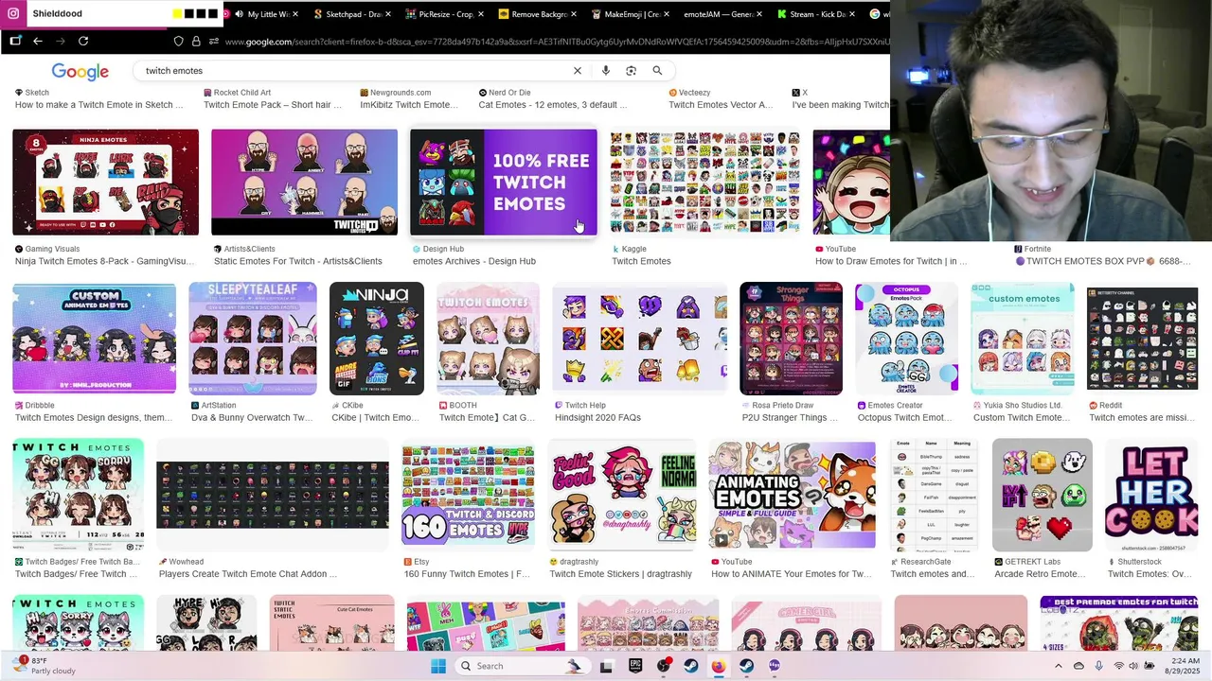1212x681 pixels.
Task: Go to the Google logo homepage
Action: pos(80,72)
